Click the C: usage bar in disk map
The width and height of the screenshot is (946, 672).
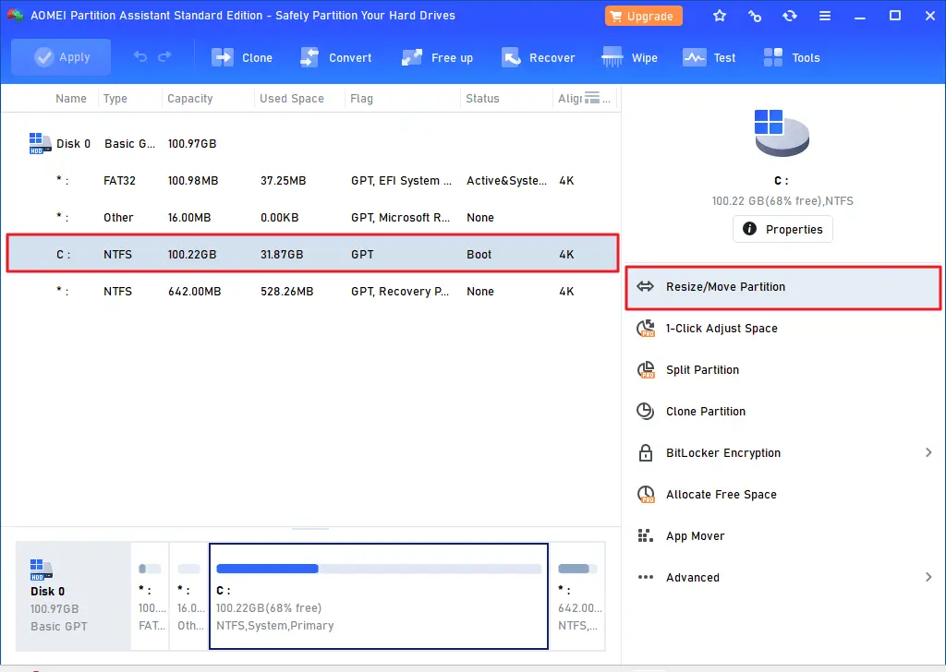378,569
